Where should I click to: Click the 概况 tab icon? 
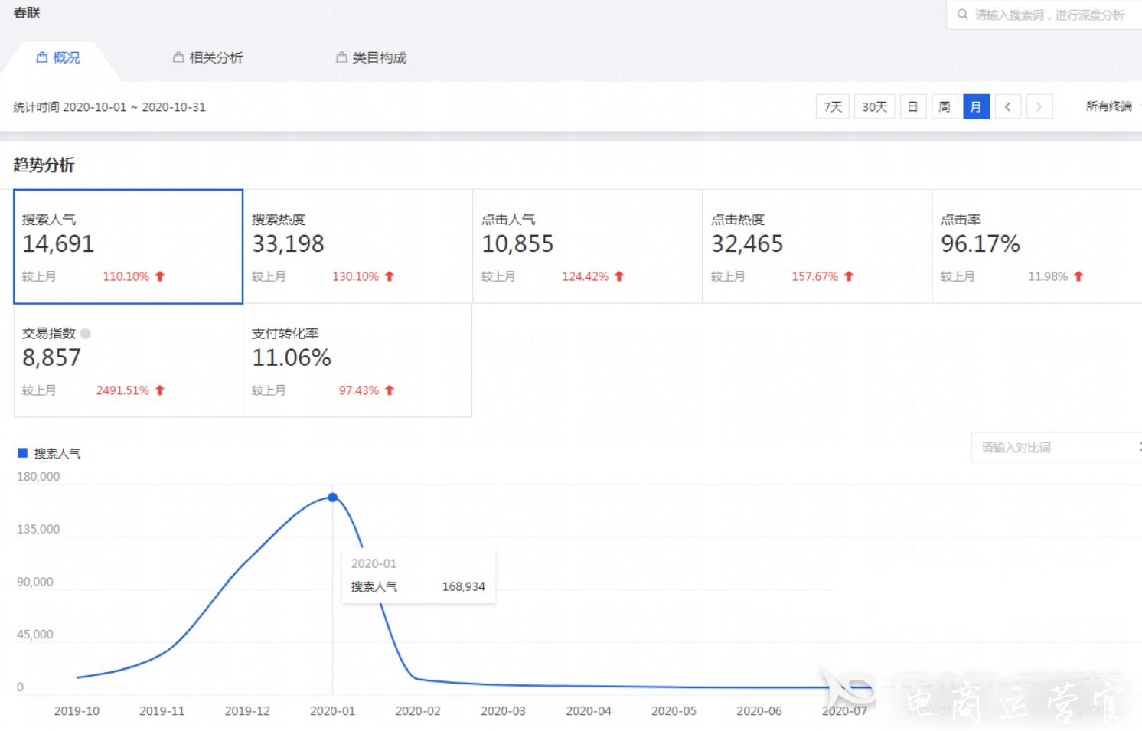click(42, 57)
